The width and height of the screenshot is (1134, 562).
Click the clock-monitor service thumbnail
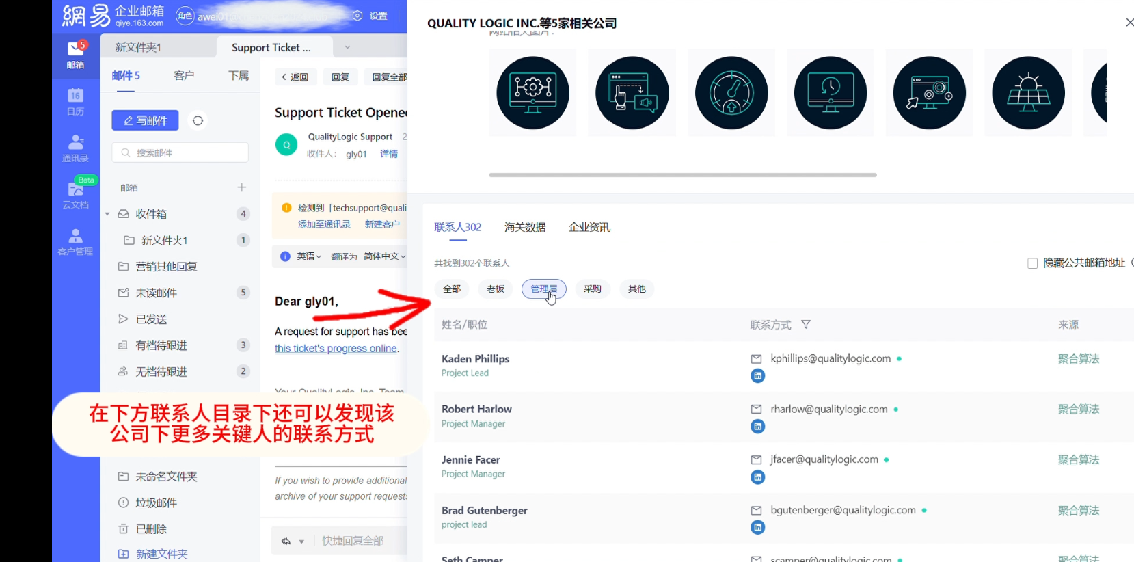point(831,93)
